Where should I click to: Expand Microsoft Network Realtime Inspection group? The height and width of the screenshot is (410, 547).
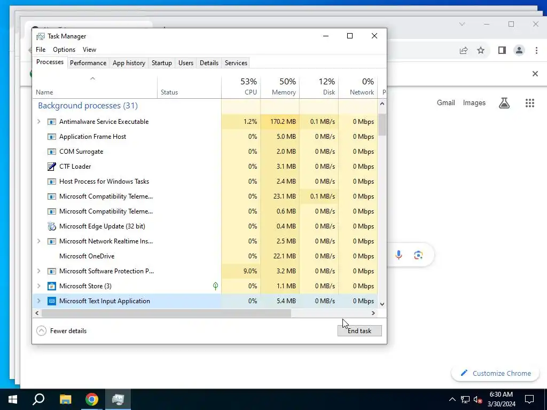point(38,241)
